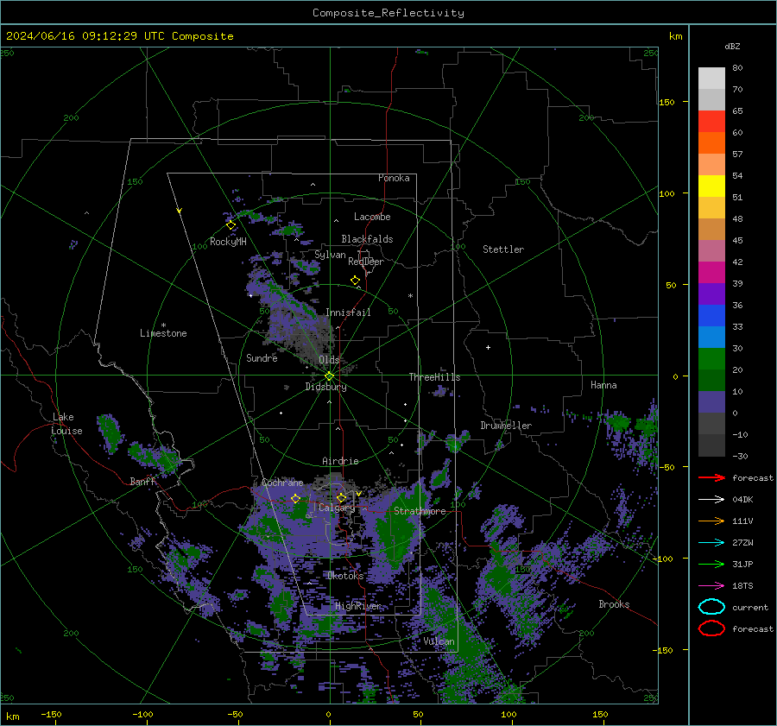Screen dimensions: 777x726
Task: Click the 18TS legend text
Action: click(x=742, y=586)
